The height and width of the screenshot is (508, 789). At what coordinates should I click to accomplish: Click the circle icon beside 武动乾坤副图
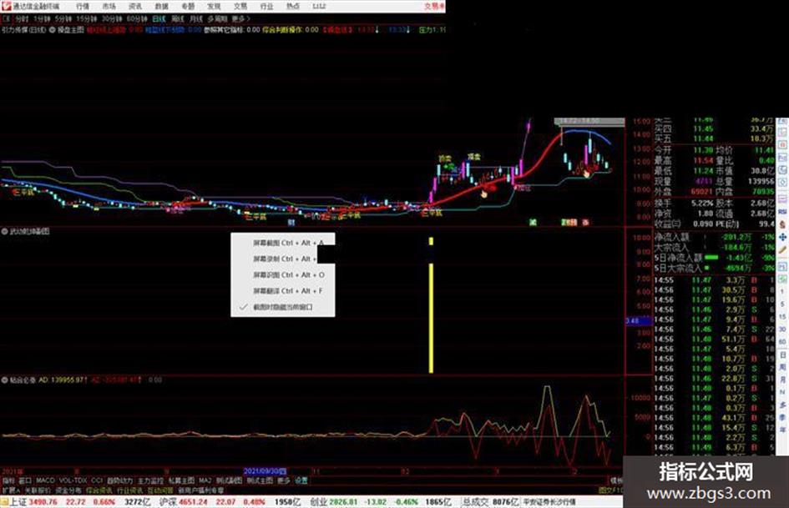(4, 231)
